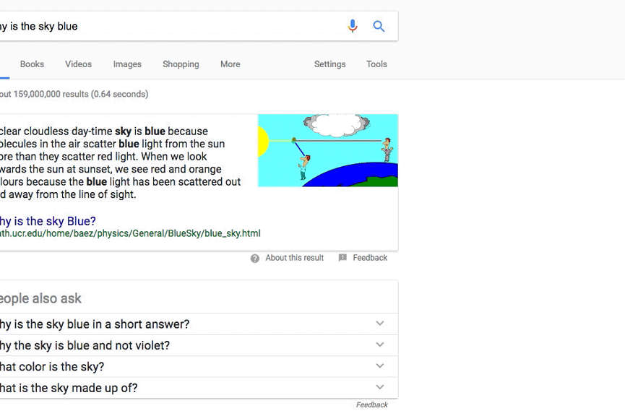Image resolution: width=625 pixels, height=416 pixels.
Task: Click the About this result link
Action: 295,258
